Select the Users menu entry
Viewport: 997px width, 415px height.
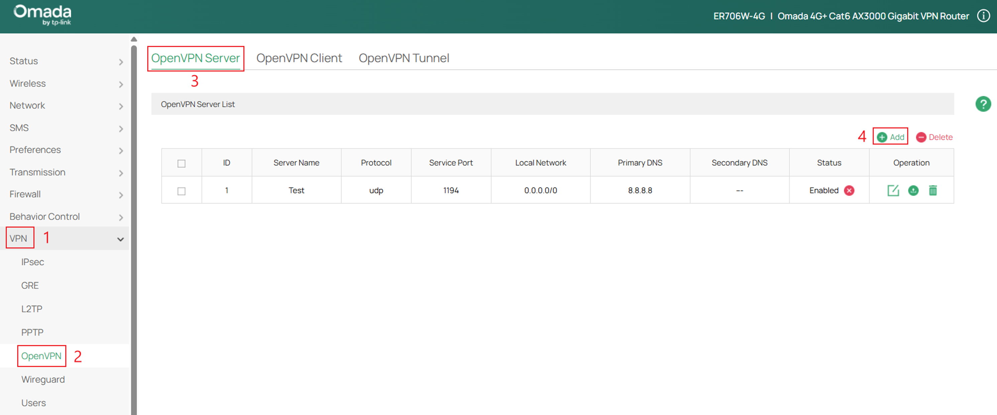click(33, 402)
